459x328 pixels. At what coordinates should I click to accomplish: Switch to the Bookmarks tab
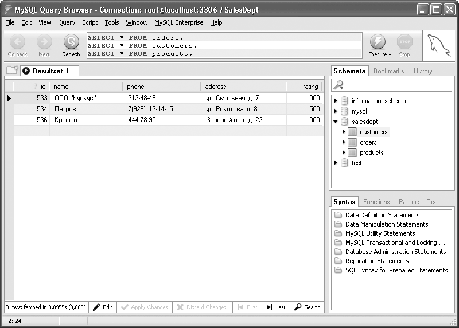[x=388, y=71]
